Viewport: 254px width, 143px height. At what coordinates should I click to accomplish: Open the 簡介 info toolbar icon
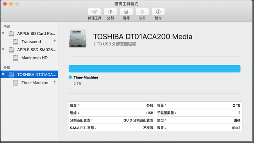click(x=158, y=12)
